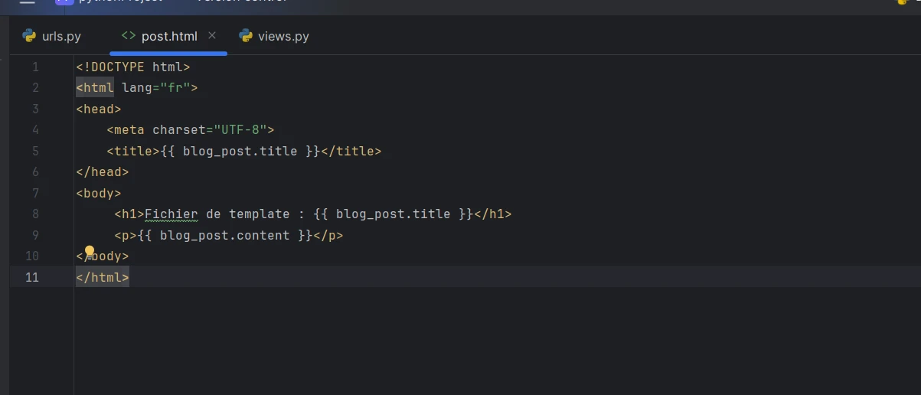Click gutter line number 5
This screenshot has width=921, height=395.
(x=35, y=152)
